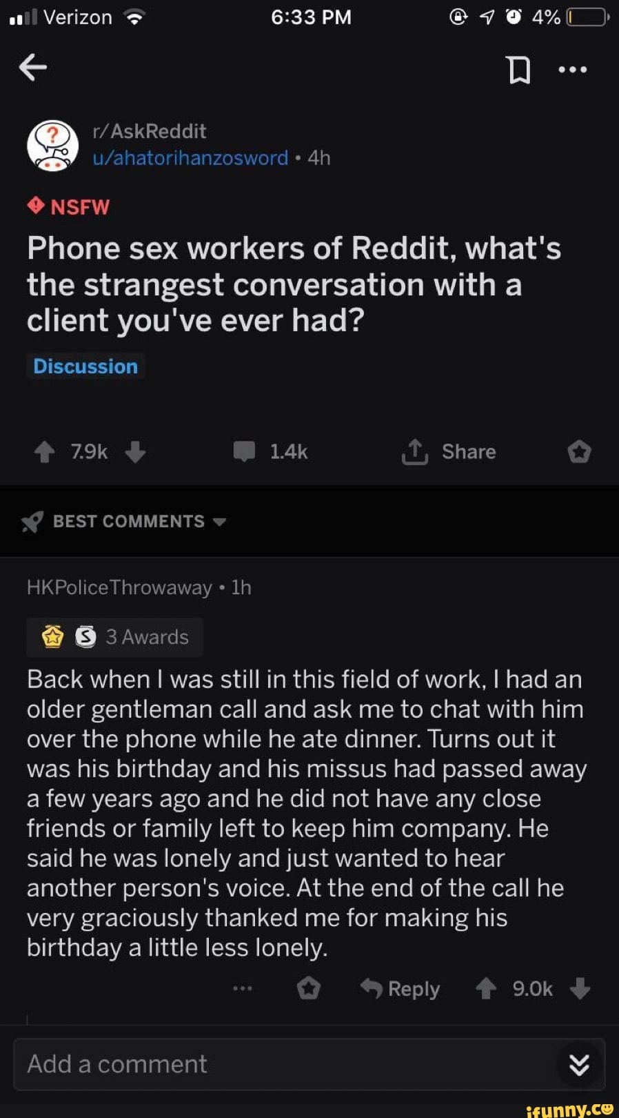Open the post's three-dot options menu
Screen dimensions: 619x1118
(573, 70)
